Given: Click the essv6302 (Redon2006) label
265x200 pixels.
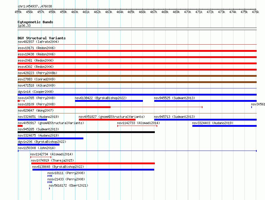Looking at the screenshot, I should (x=36, y=67).
